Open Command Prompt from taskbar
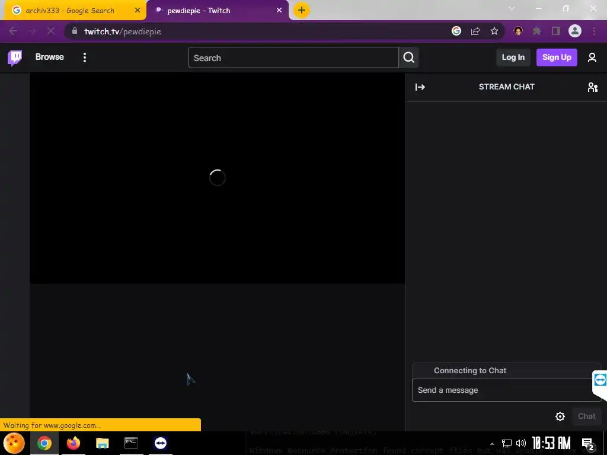This screenshot has height=455, width=607. (131, 443)
